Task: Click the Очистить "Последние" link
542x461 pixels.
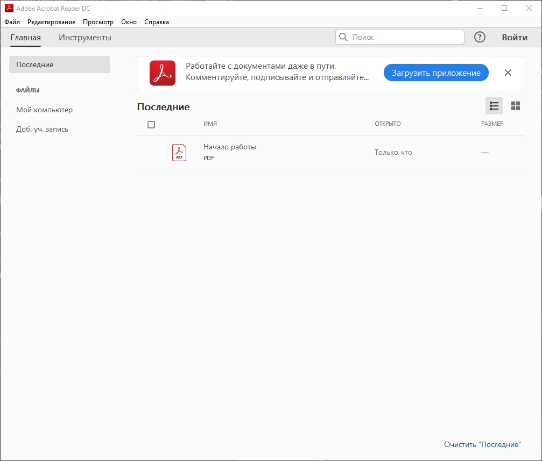Action: tap(482, 444)
